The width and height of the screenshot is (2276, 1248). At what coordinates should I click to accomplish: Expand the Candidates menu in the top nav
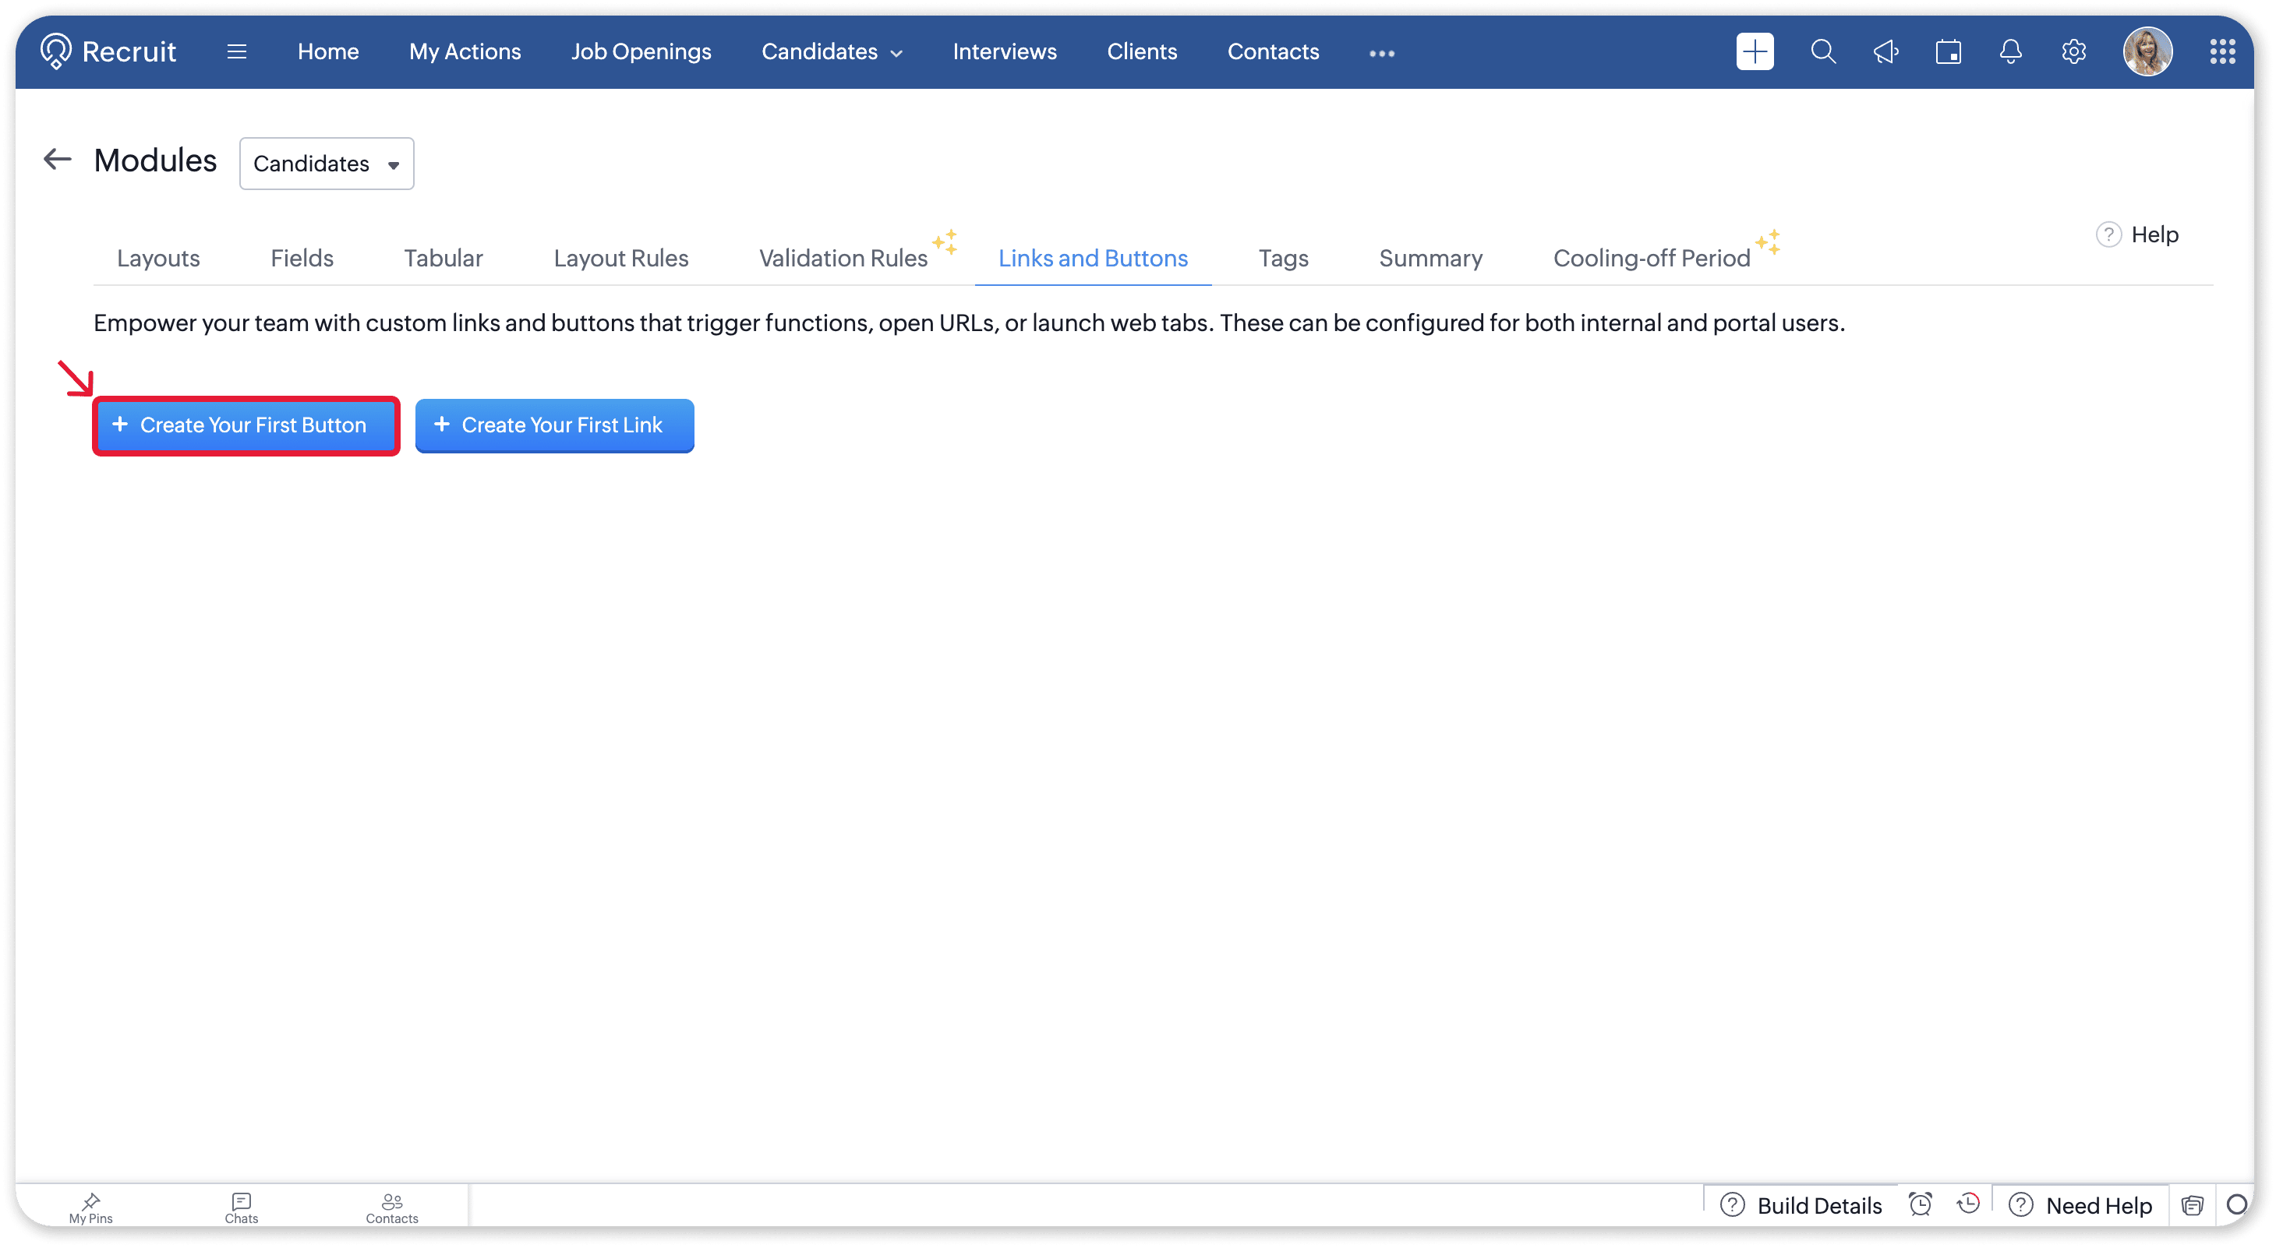click(x=832, y=52)
